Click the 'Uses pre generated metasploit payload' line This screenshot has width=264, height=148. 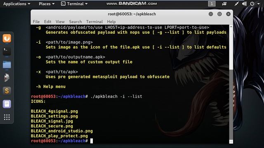click(x=108, y=77)
